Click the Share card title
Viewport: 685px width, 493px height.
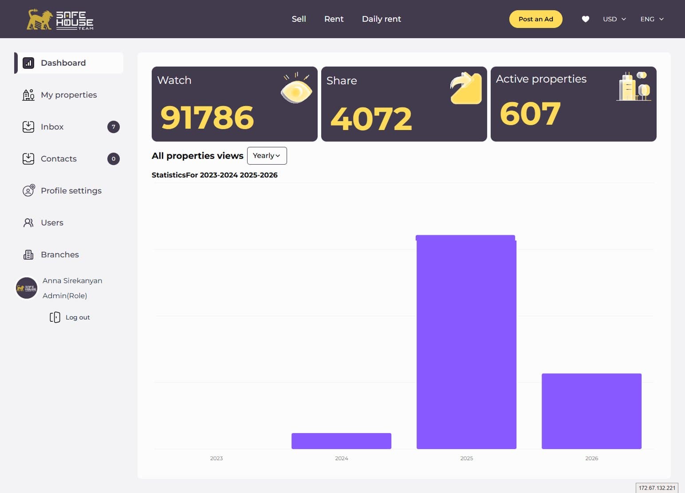coord(342,81)
